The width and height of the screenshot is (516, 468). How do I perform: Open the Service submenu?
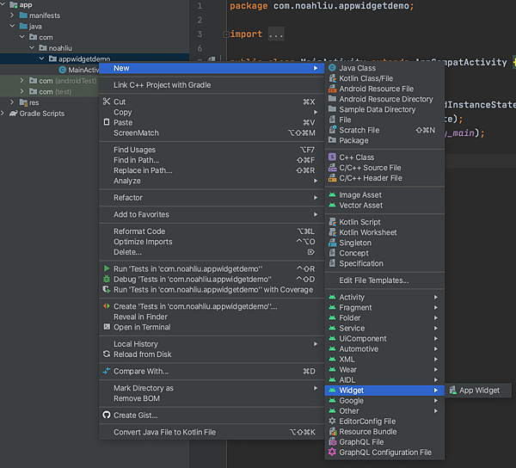click(x=384, y=328)
